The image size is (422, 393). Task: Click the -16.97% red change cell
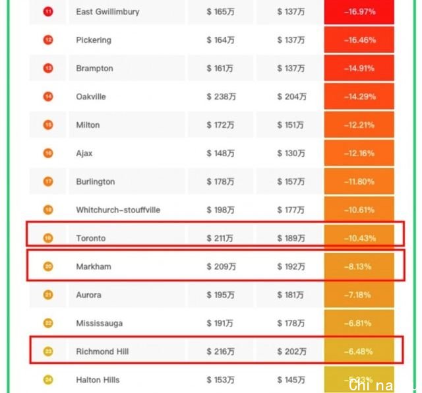(x=359, y=12)
